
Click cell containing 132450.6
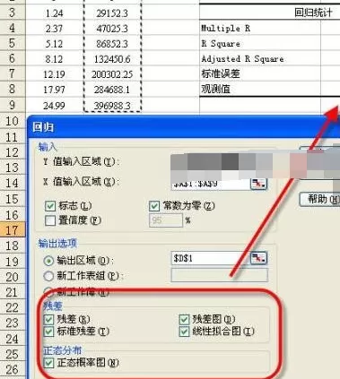[x=112, y=59]
